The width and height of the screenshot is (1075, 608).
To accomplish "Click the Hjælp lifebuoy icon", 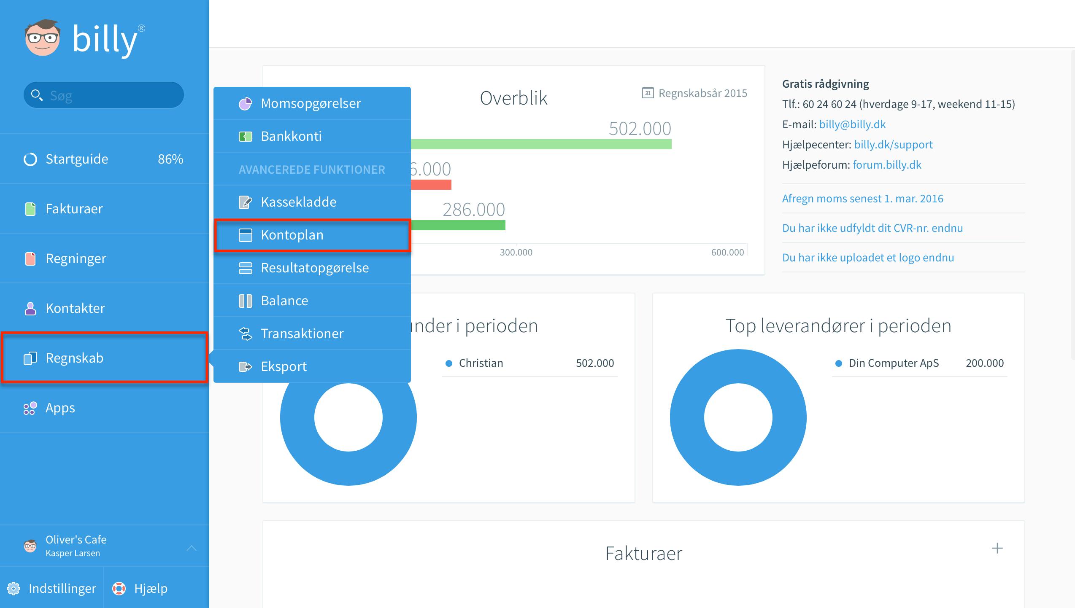I will point(119,588).
